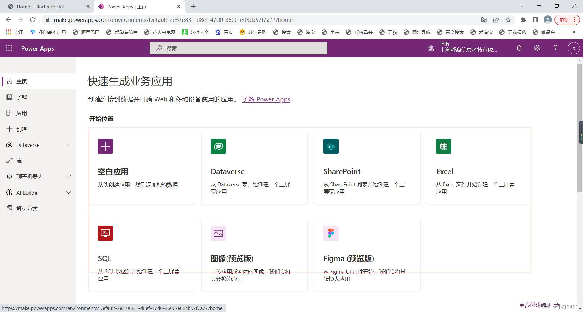Expand the AI Builder navigation section
Screen dimensions: 583x312
click(x=68, y=192)
